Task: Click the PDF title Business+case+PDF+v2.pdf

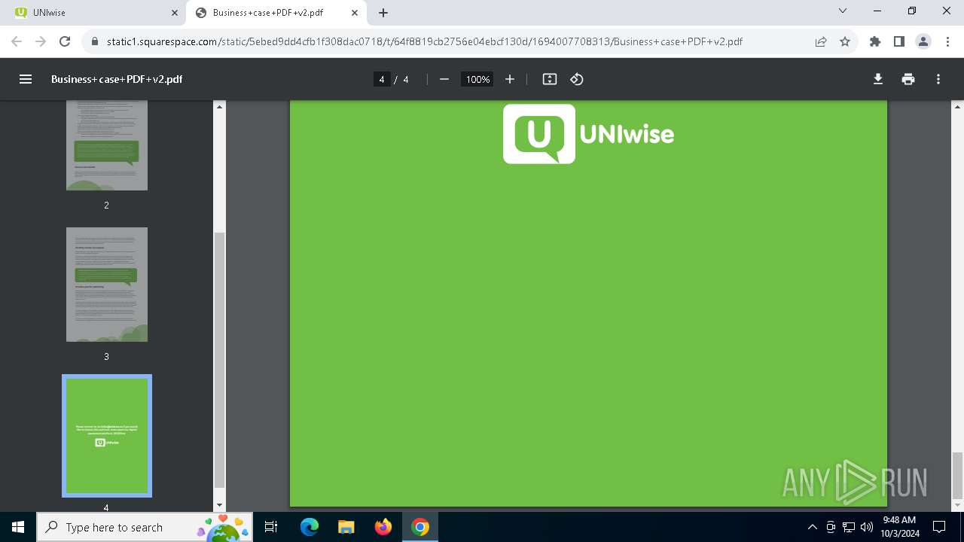Action: tap(117, 79)
